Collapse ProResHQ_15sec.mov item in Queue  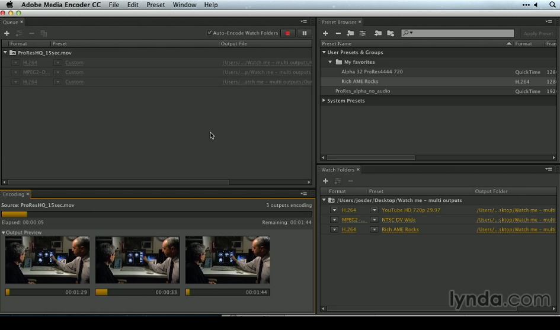click(x=5, y=53)
